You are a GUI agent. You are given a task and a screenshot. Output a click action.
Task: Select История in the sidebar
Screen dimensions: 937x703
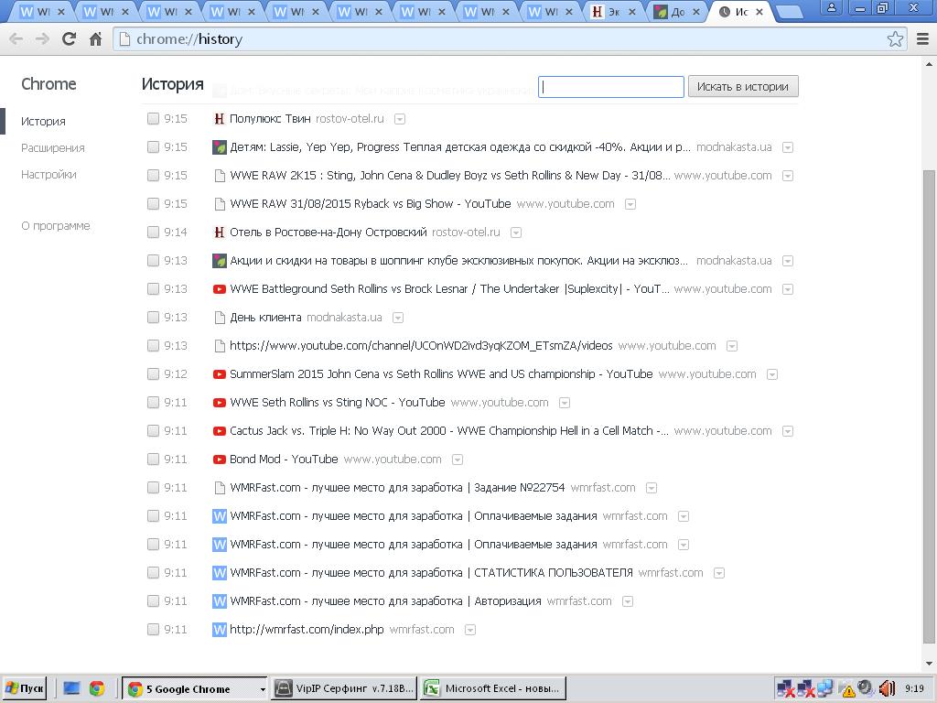(x=43, y=122)
